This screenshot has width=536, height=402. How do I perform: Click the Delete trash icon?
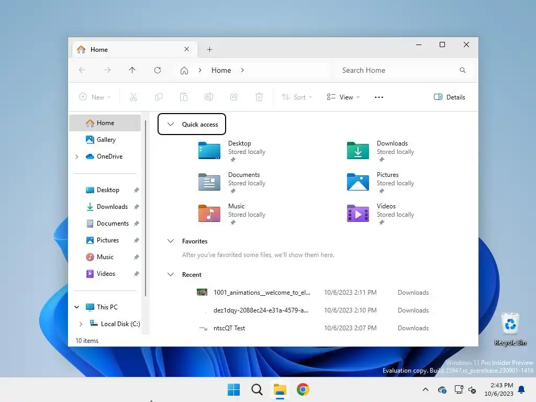coord(259,97)
